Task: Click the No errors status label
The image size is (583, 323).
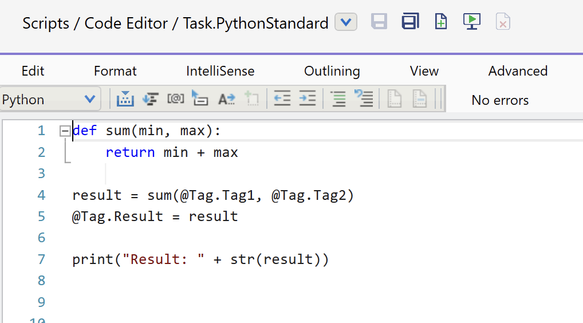Action: 500,100
